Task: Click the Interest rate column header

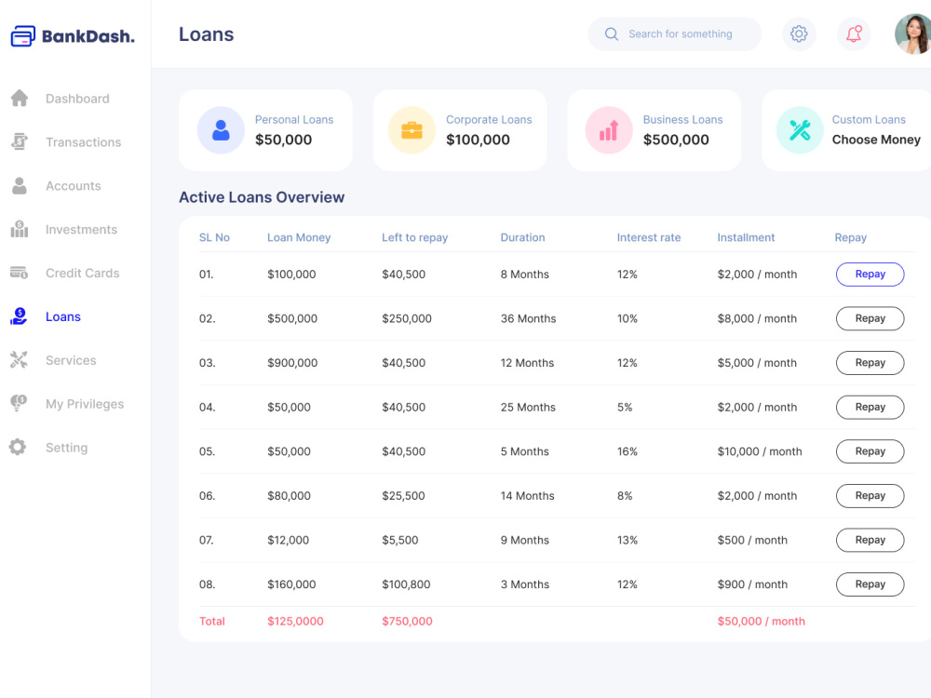Action: [x=648, y=237]
